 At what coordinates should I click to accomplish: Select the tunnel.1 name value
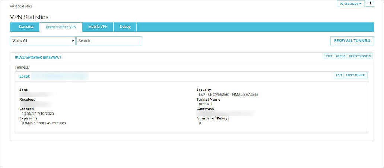tap(206, 104)
